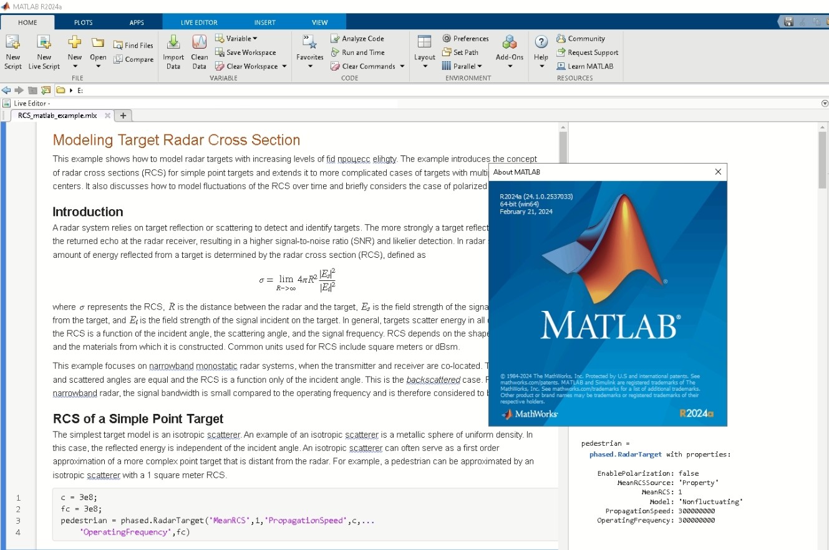Image resolution: width=829 pixels, height=550 pixels.
Task: Run Analyze Code
Action: click(x=357, y=39)
